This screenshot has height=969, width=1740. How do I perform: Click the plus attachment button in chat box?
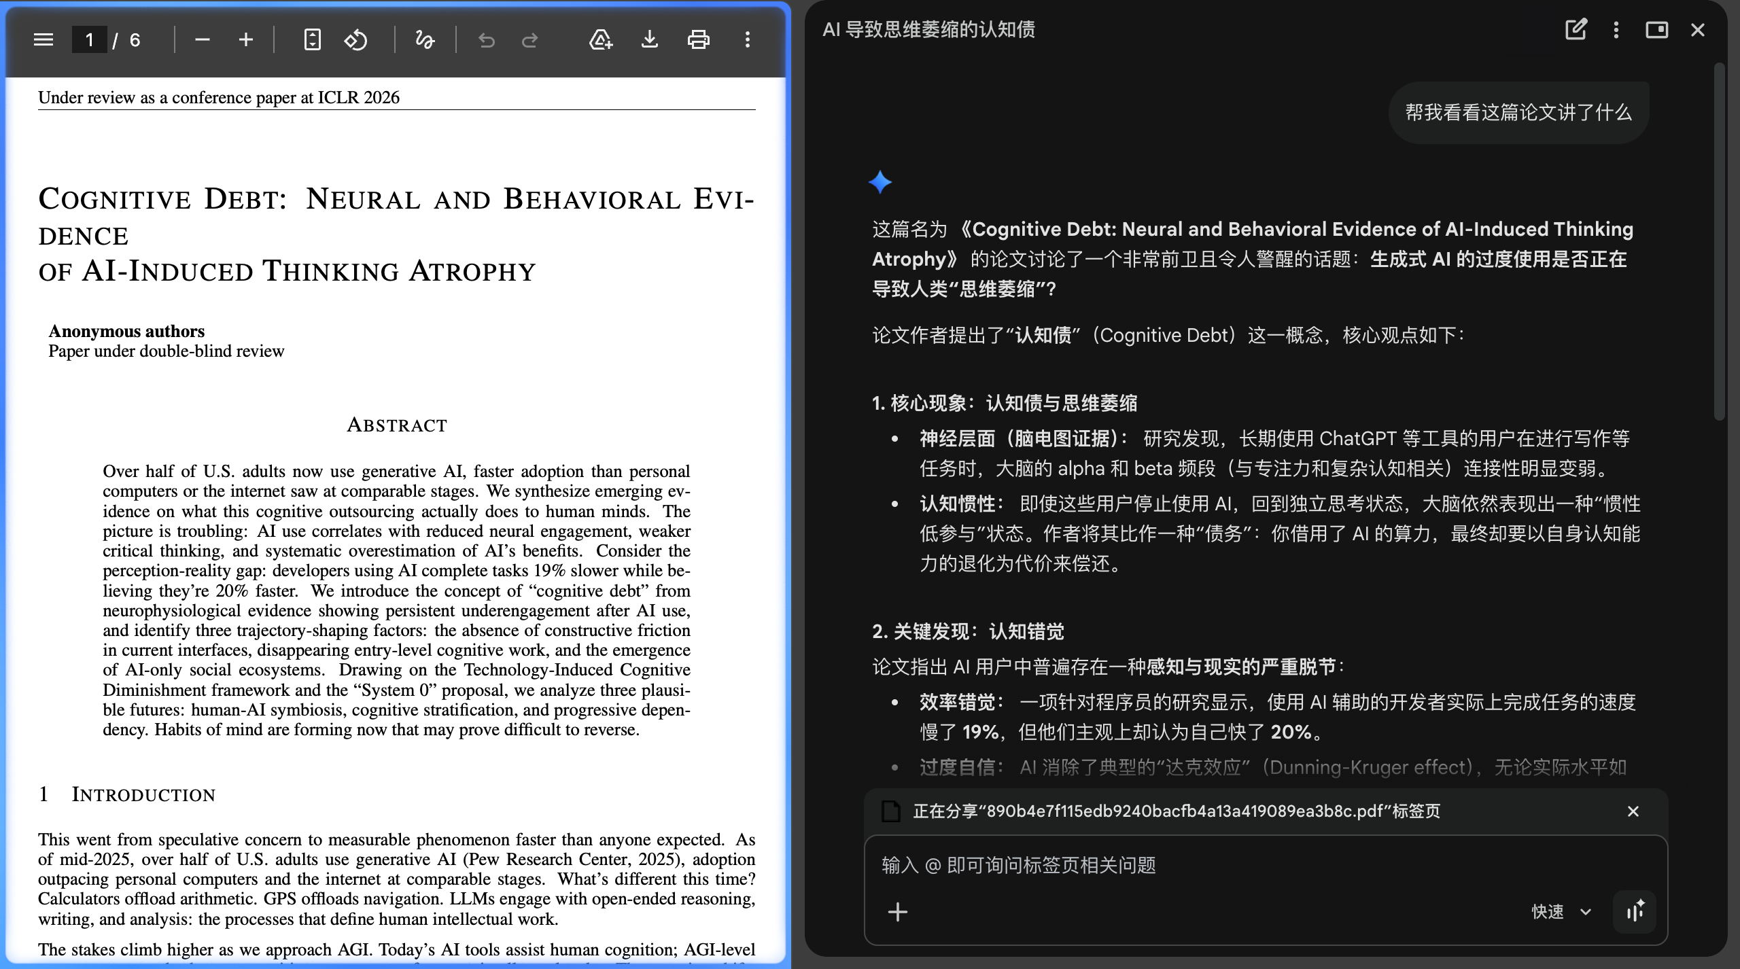point(898,911)
